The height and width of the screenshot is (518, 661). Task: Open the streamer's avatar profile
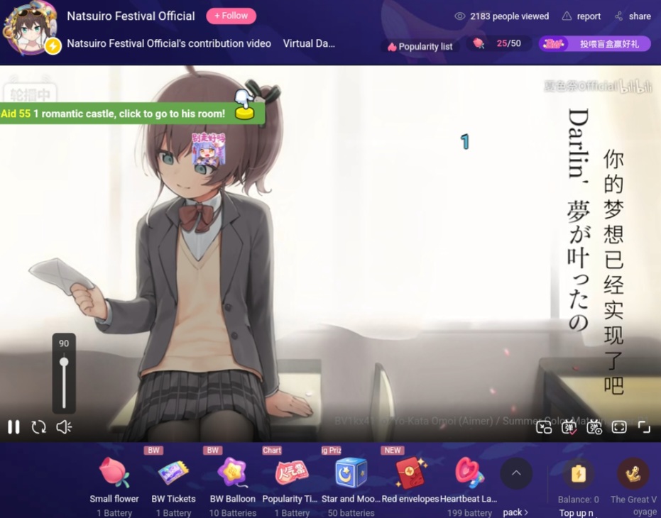[x=30, y=30]
